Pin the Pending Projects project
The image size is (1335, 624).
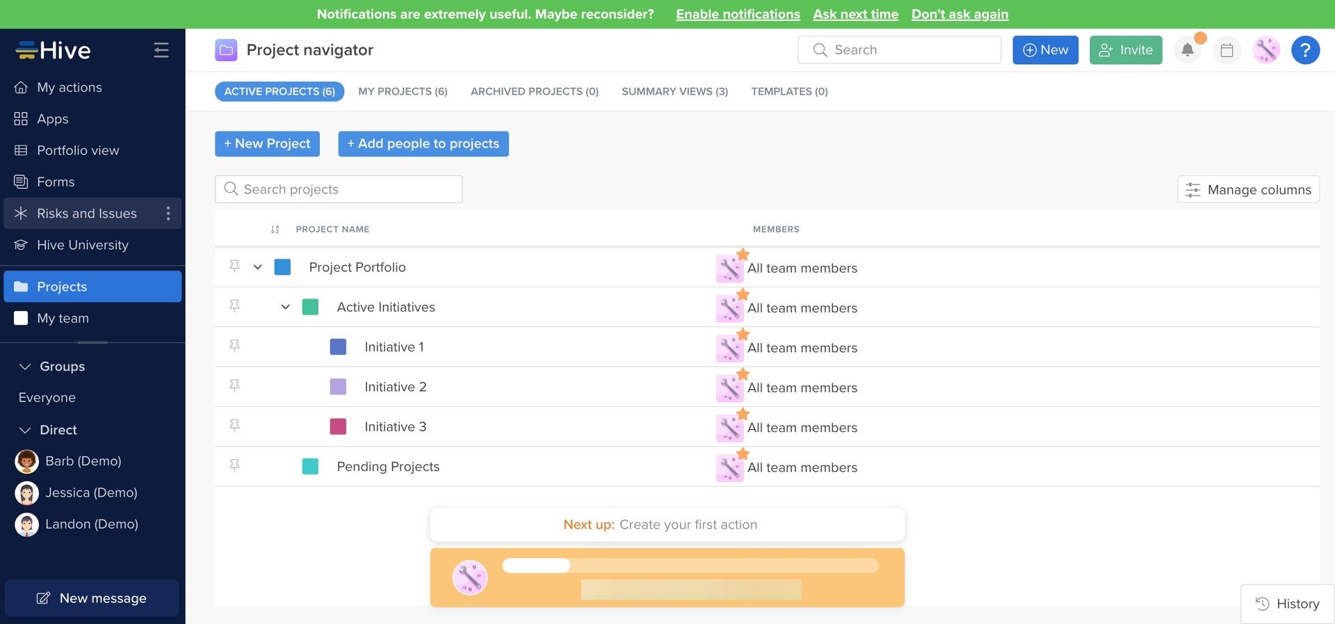click(x=234, y=465)
